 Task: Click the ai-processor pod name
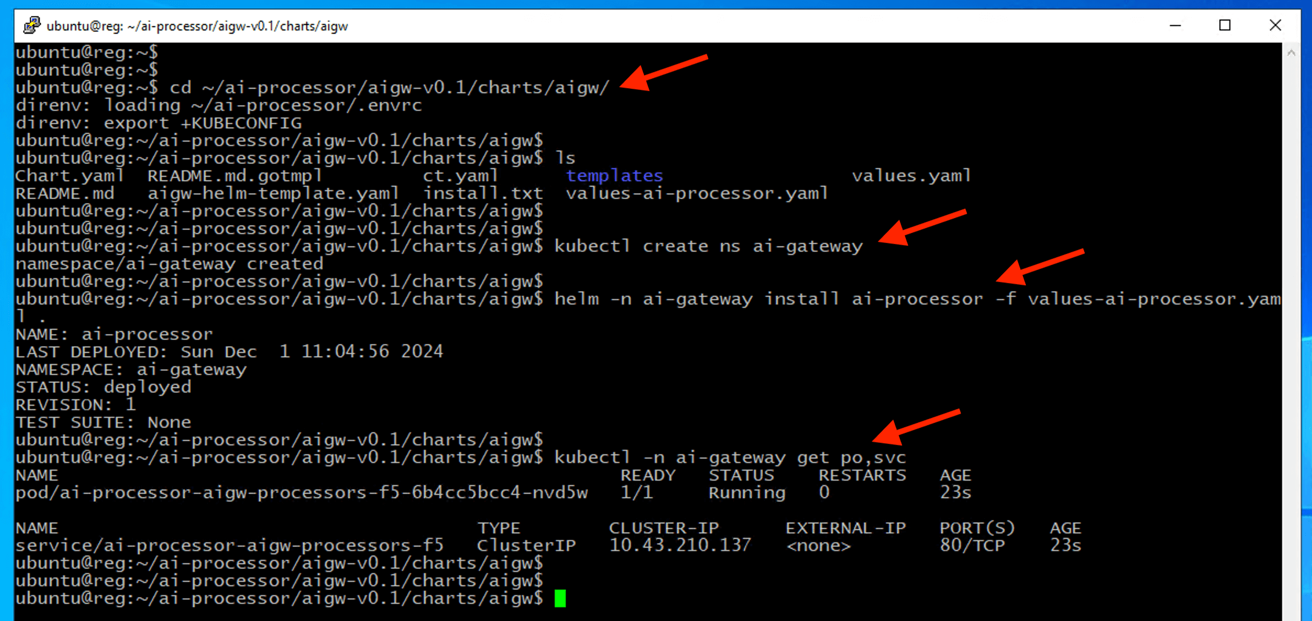[x=302, y=492]
